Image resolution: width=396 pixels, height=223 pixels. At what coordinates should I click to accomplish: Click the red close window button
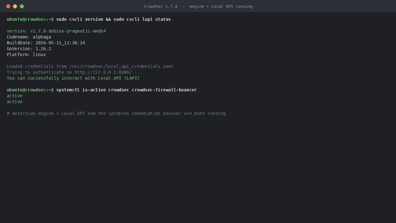click(x=8, y=6)
